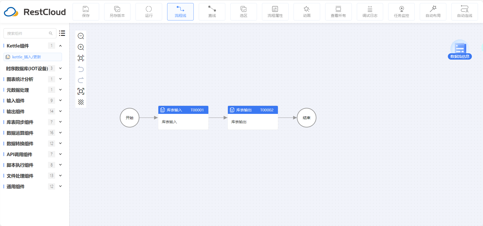Screen dimensions: 483x226
Task: Collapse the Kettle组件 category
Action: [x=60, y=46]
